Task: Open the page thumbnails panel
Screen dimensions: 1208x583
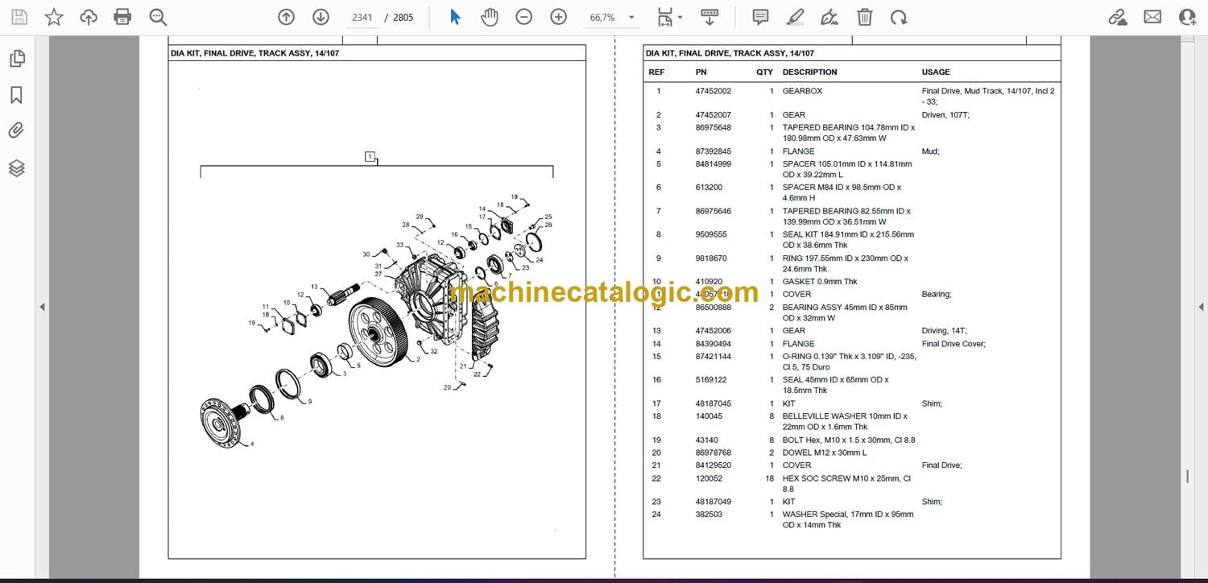Action: tap(17, 59)
